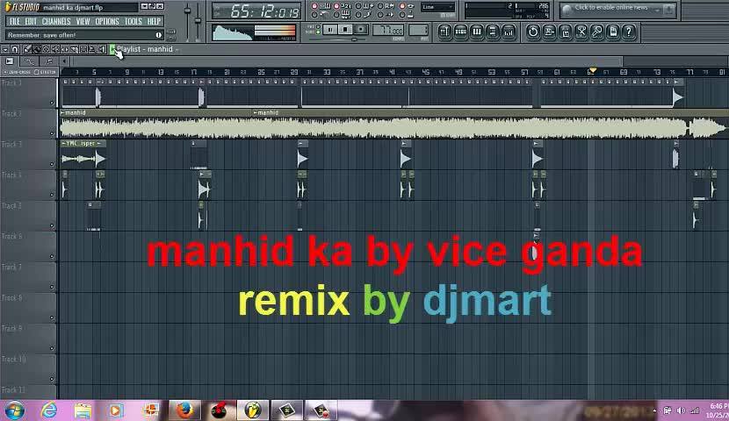The width and height of the screenshot is (729, 421).
Task: Select the playlist paint brush tool
Action: [x=37, y=49]
